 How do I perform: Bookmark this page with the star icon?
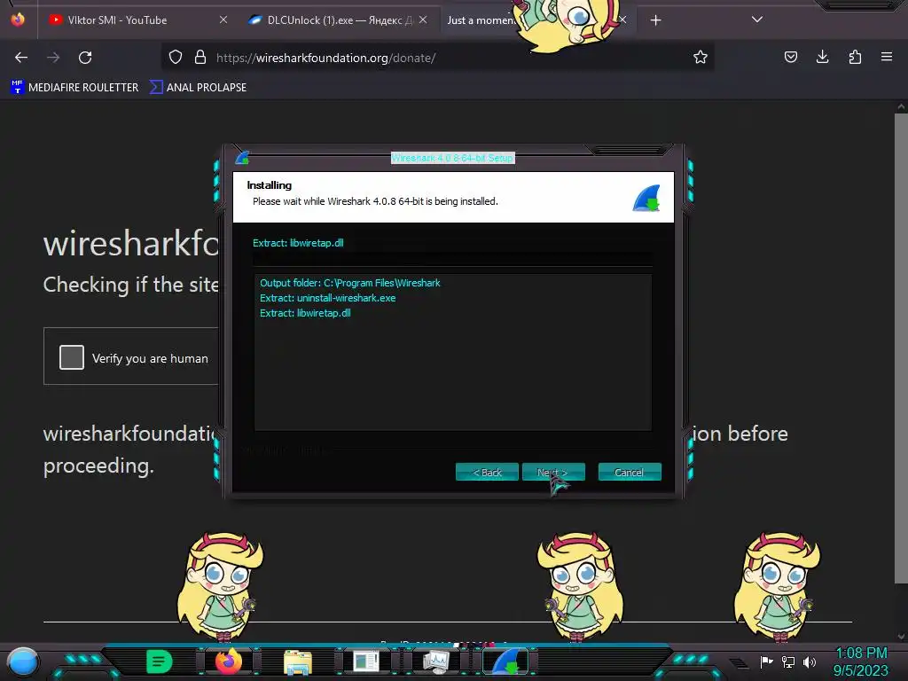[701, 58]
